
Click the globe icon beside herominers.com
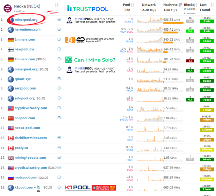point(10,29)
